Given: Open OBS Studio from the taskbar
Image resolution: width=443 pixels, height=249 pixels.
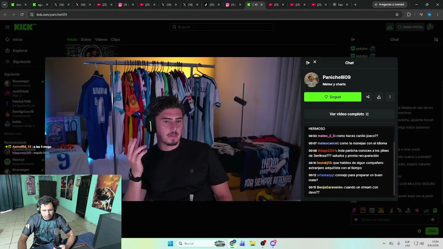Looking at the screenshot, I should (263, 243).
